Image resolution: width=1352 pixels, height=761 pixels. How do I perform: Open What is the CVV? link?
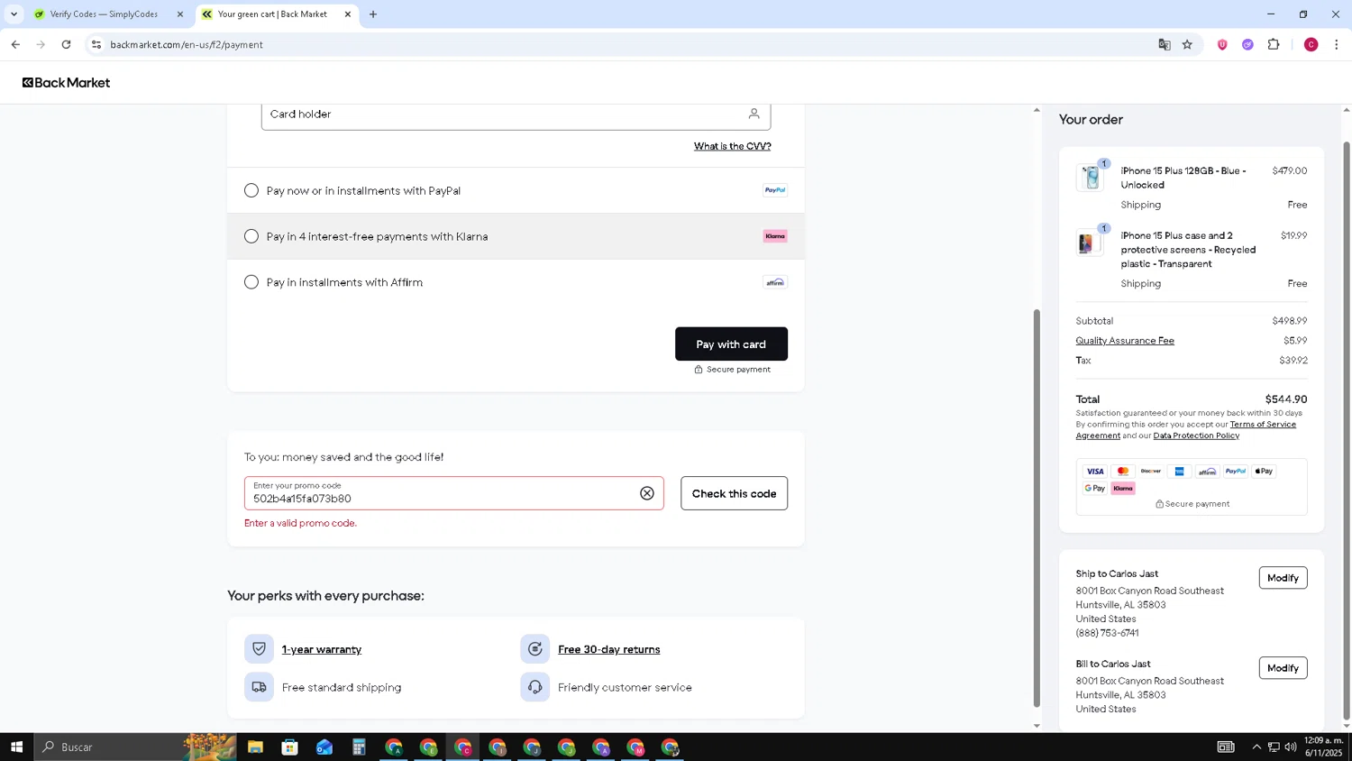[732, 146]
